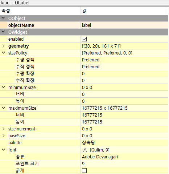Select the 수평 확장 property name

(25, 73)
